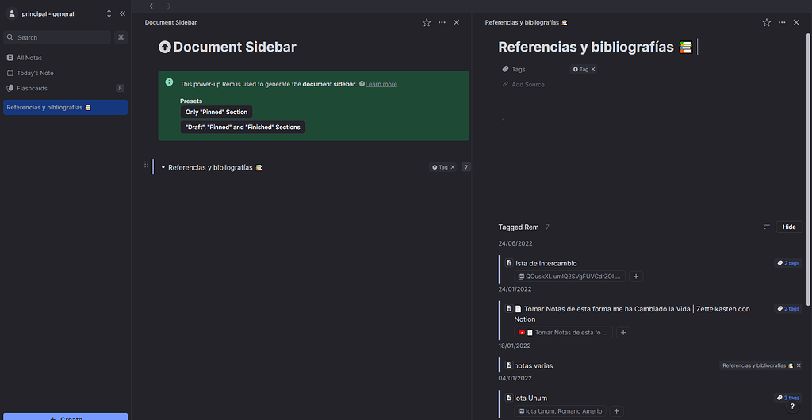Open All Notes in the sidebar
This screenshot has width=812, height=420.
29,58
